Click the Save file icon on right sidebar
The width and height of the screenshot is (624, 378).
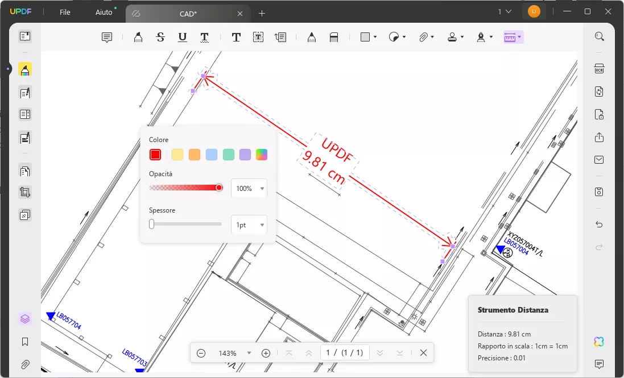[x=600, y=192]
